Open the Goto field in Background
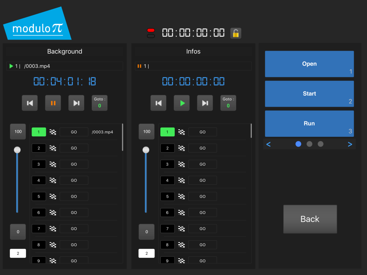The height and width of the screenshot is (275, 367). click(99, 103)
